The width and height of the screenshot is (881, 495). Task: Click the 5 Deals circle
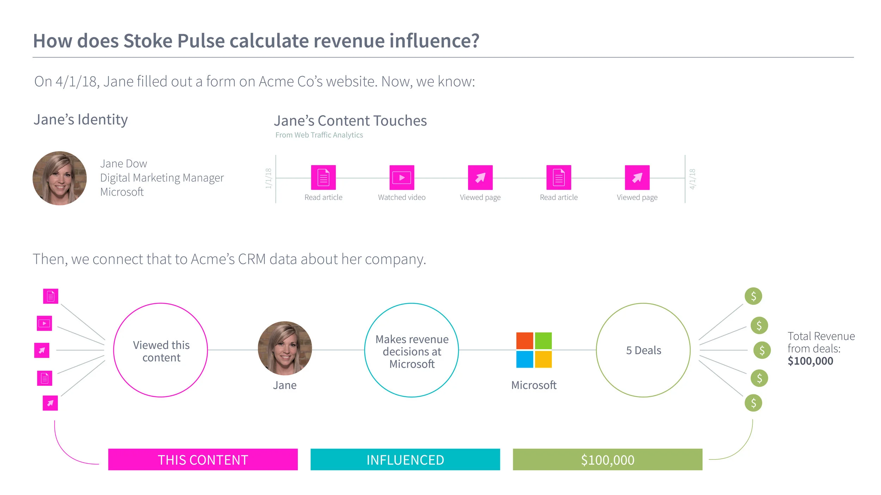point(643,350)
